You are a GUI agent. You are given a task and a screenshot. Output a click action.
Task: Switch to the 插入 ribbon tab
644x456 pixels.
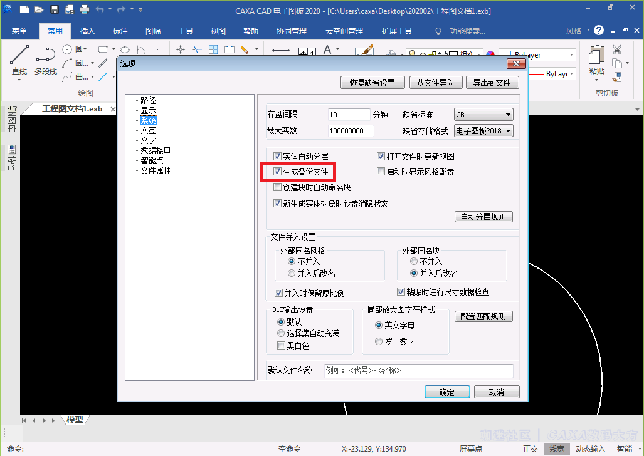88,31
